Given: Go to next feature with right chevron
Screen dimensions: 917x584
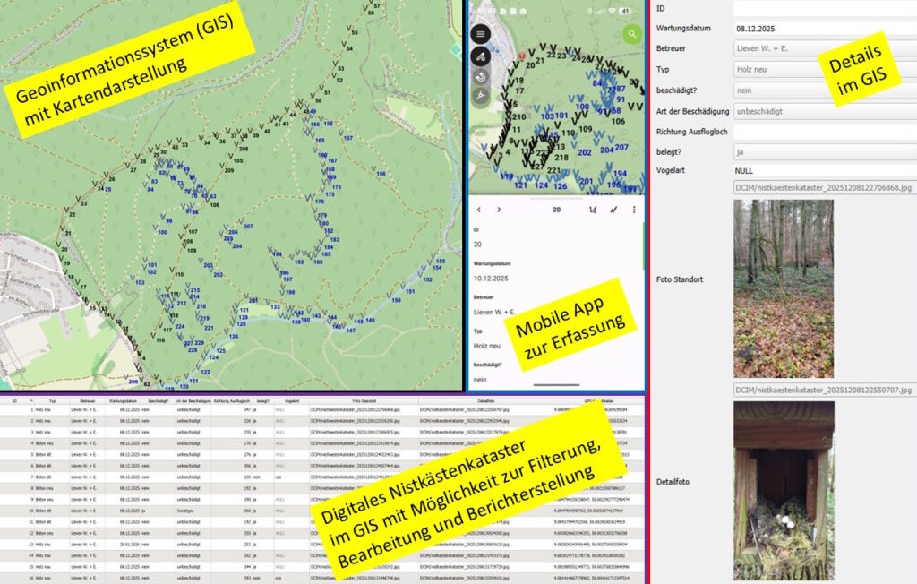Looking at the screenshot, I should click(x=499, y=210).
